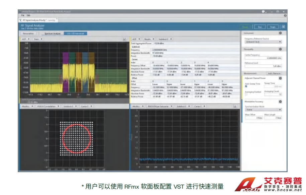Click the Center Frequency input field

pyautogui.click(x=263, y=58)
